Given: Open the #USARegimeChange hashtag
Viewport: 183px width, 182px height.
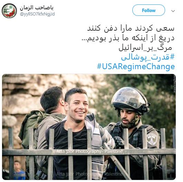Looking at the screenshot, I should tap(136, 66).
